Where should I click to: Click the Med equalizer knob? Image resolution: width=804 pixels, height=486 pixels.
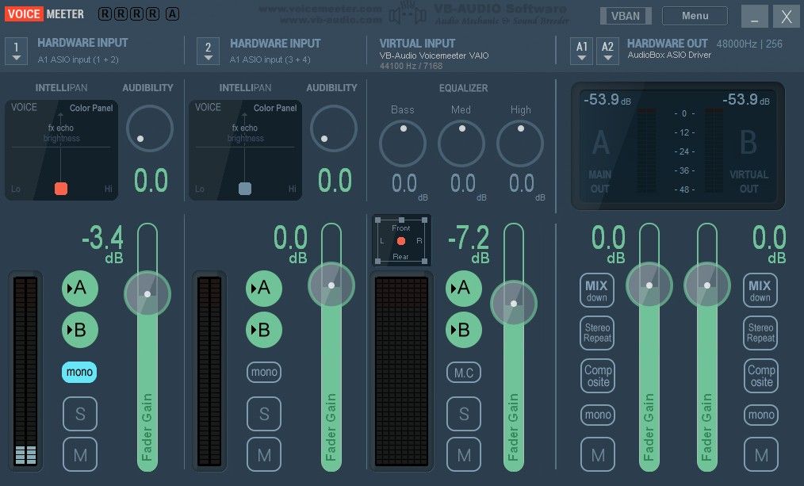[461, 144]
